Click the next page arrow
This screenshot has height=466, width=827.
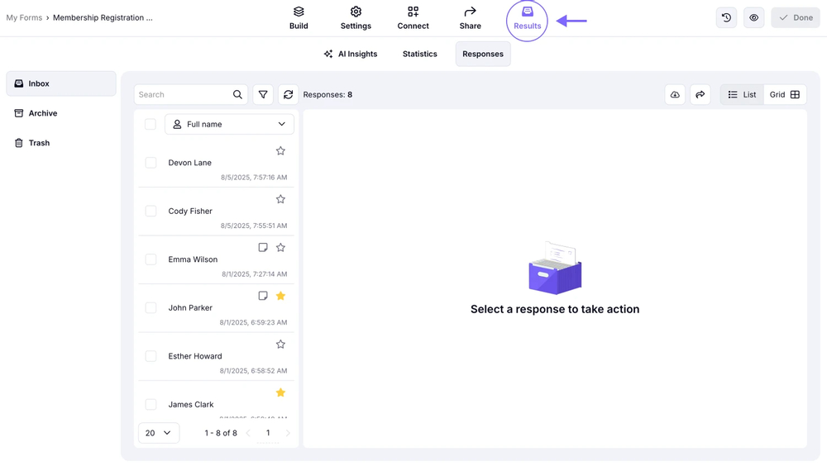288,433
